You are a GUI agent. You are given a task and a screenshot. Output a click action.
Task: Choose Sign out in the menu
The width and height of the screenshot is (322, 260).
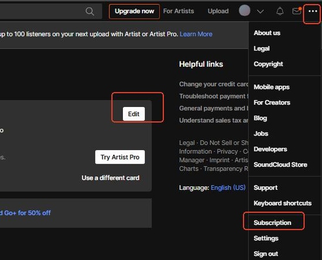(x=266, y=254)
